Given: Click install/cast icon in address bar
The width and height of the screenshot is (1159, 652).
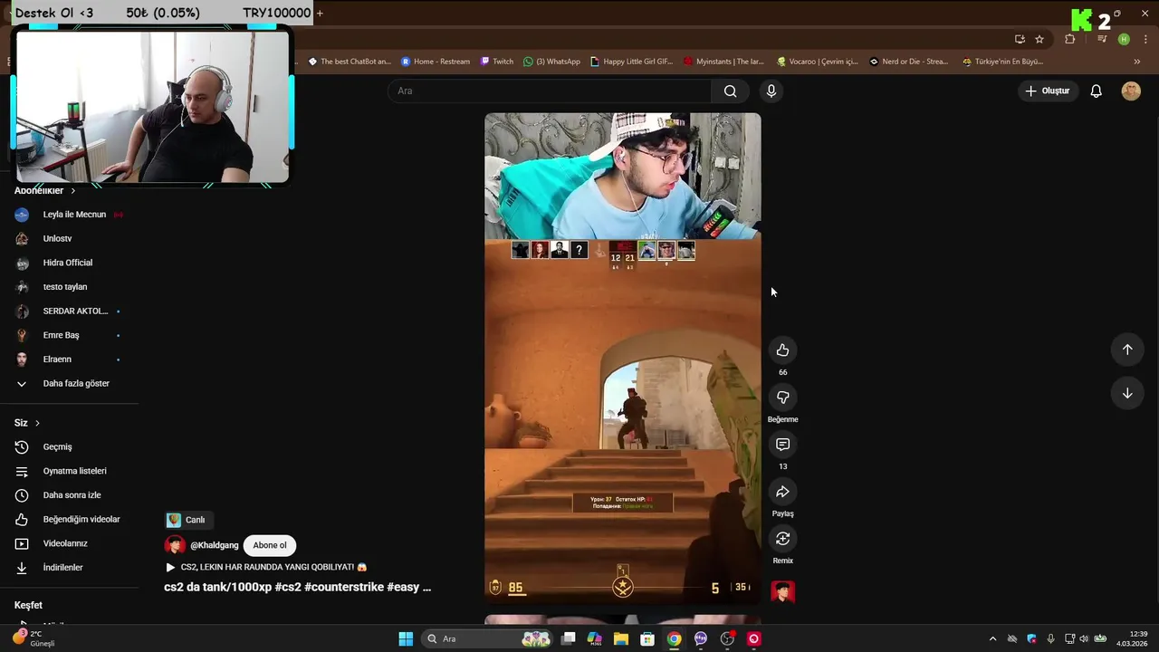Looking at the screenshot, I should click(1020, 39).
